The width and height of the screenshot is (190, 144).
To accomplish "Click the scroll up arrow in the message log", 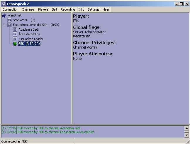I will pos(186,128).
